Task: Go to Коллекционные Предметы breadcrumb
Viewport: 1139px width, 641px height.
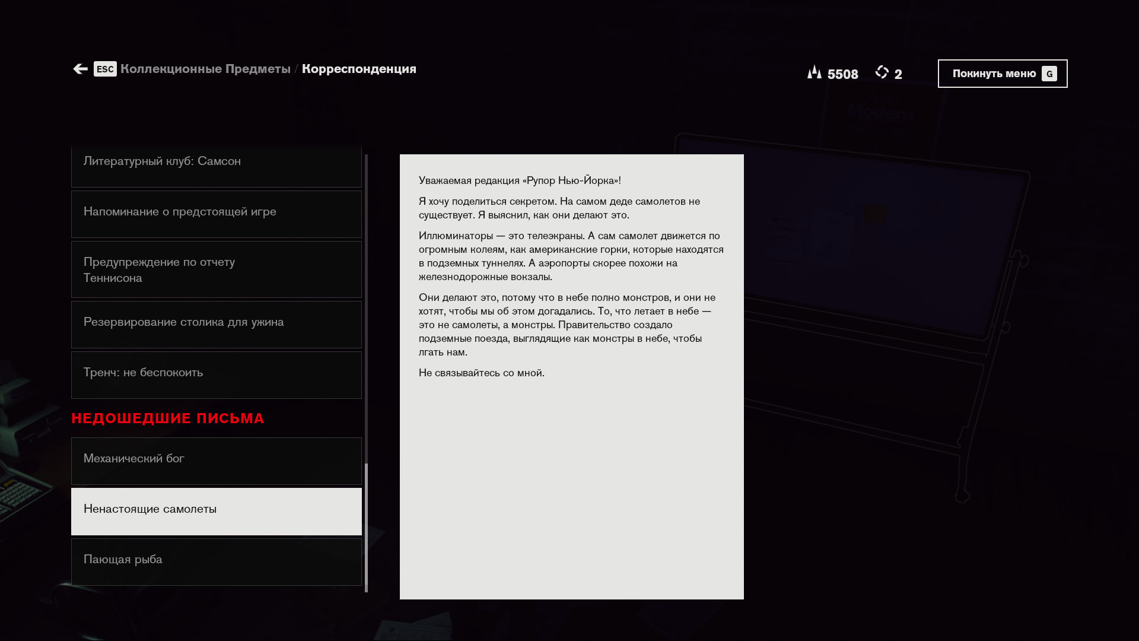Action: point(205,69)
